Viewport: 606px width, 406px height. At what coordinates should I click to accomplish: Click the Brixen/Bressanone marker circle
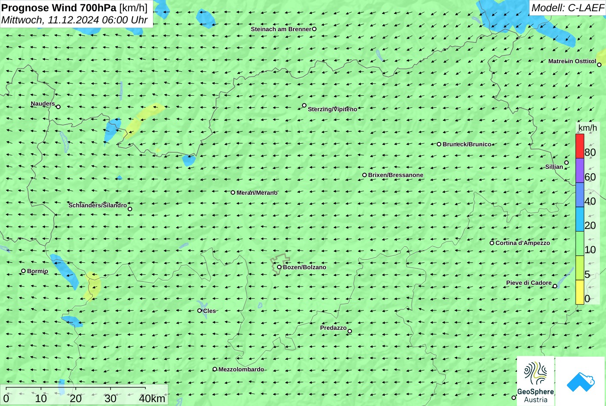364,175
